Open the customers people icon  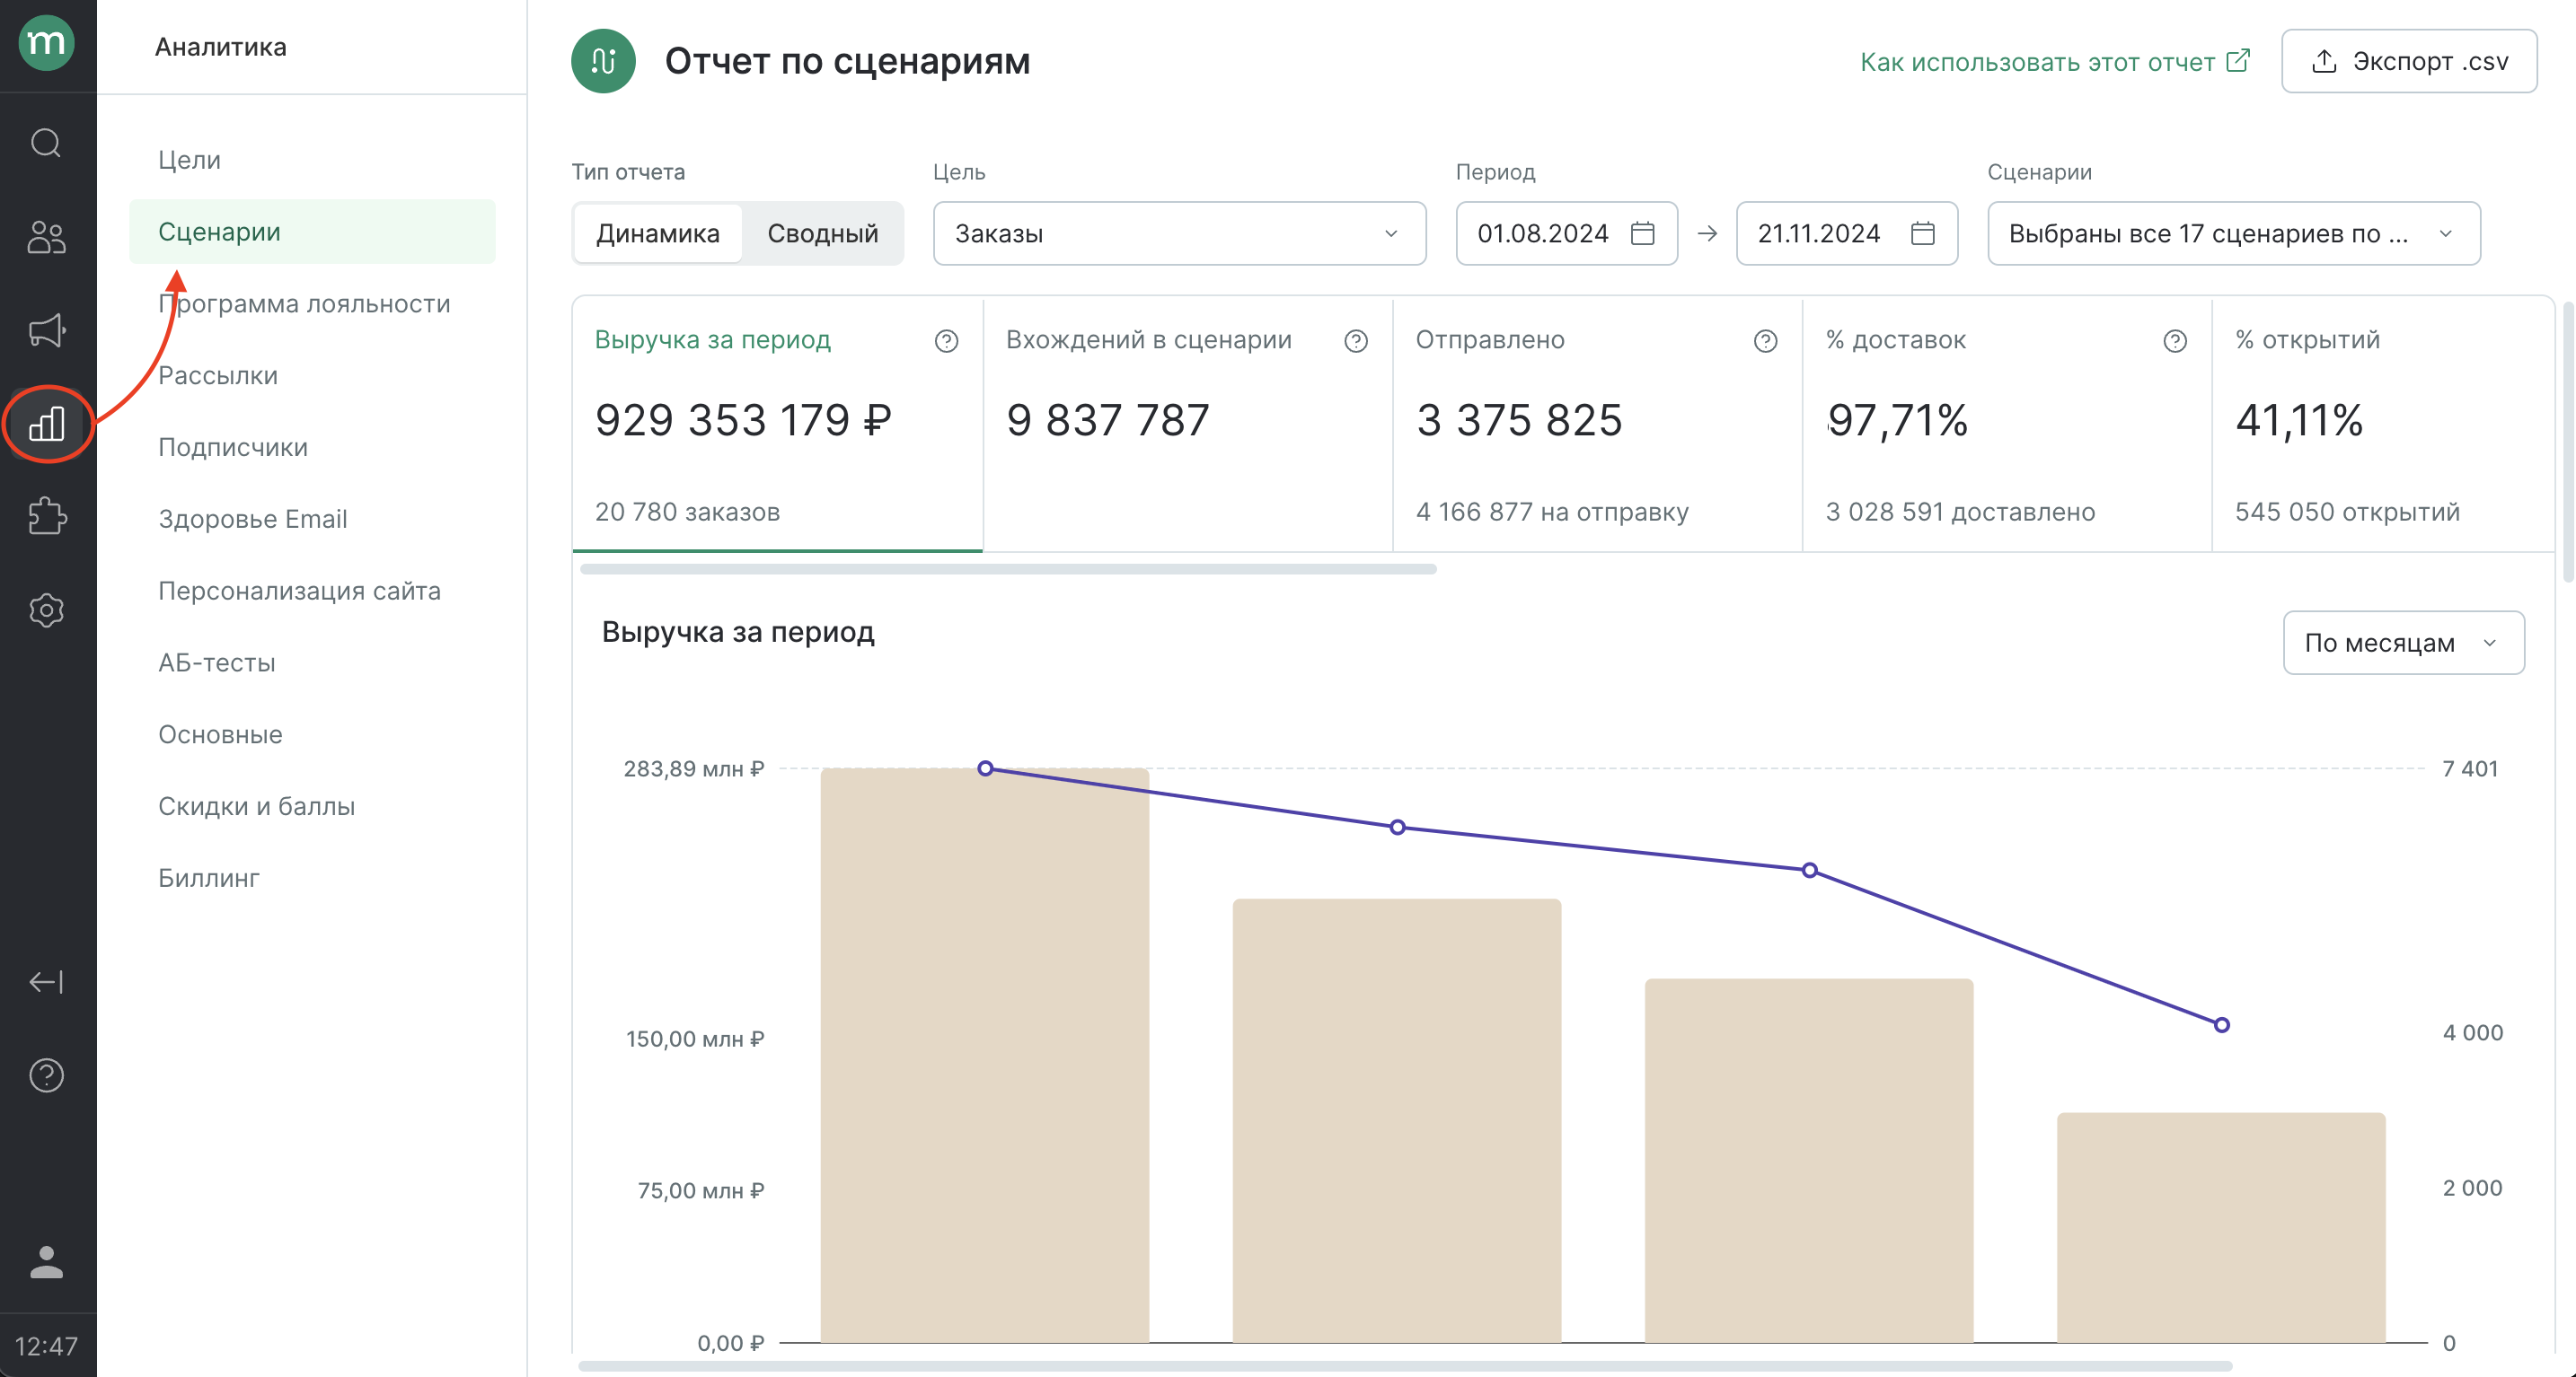[x=46, y=237]
